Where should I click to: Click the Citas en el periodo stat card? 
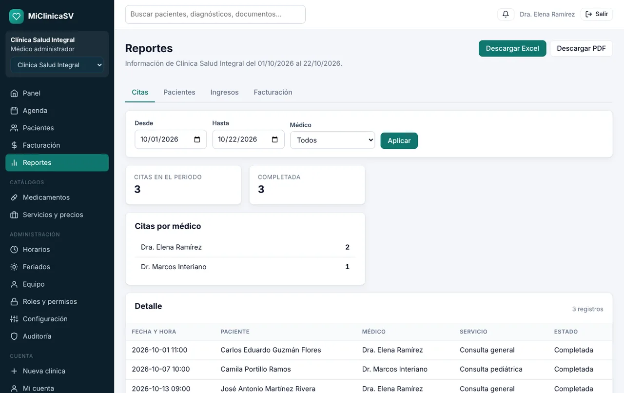183,185
